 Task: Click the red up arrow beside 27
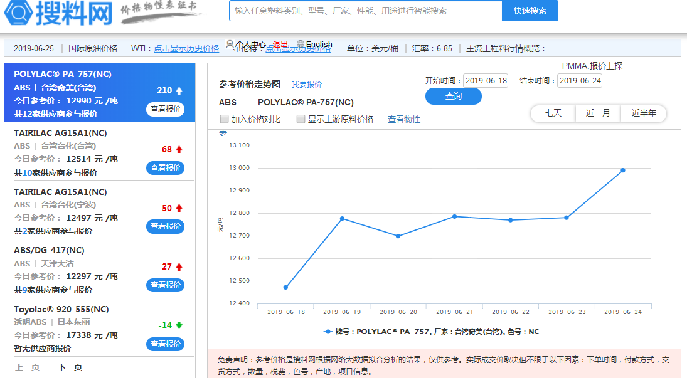[179, 267]
